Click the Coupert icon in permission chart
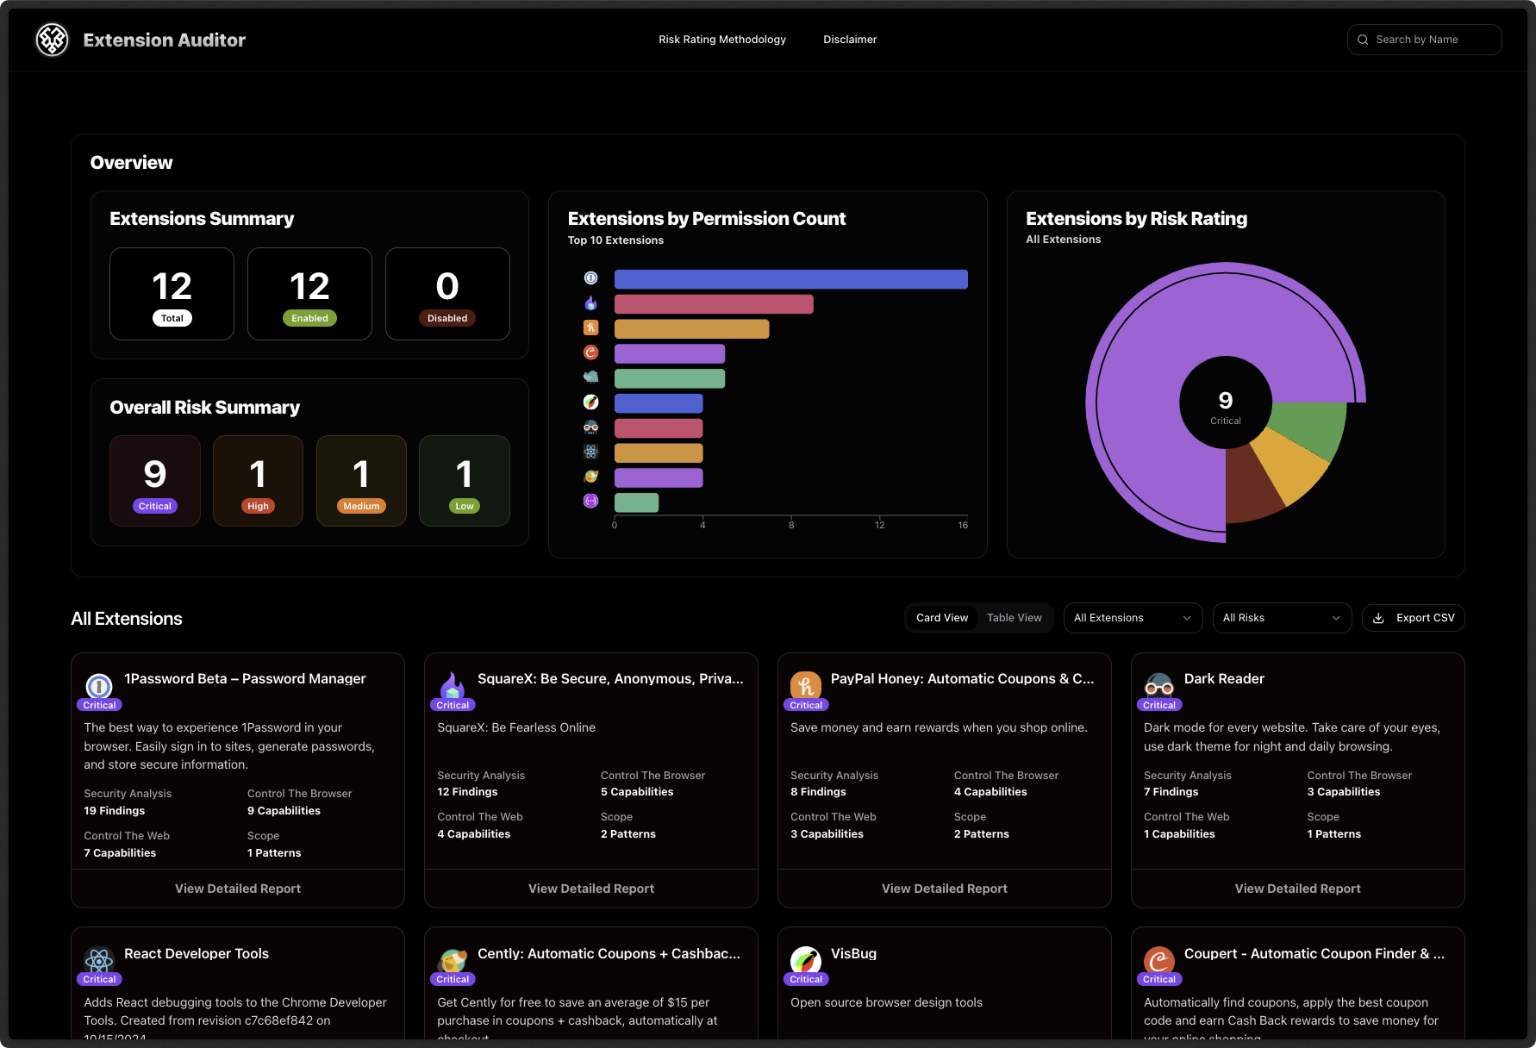 coord(590,352)
